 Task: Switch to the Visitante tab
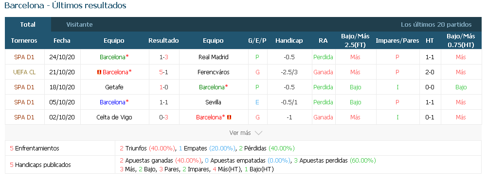[x=79, y=24]
